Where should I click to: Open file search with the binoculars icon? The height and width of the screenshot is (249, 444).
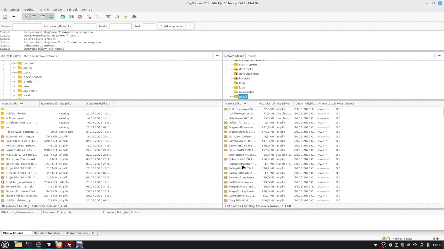[134, 17]
